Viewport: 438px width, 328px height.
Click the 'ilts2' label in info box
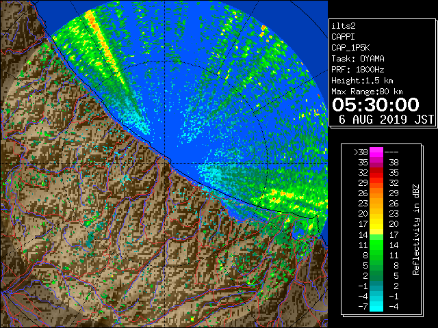click(x=344, y=26)
